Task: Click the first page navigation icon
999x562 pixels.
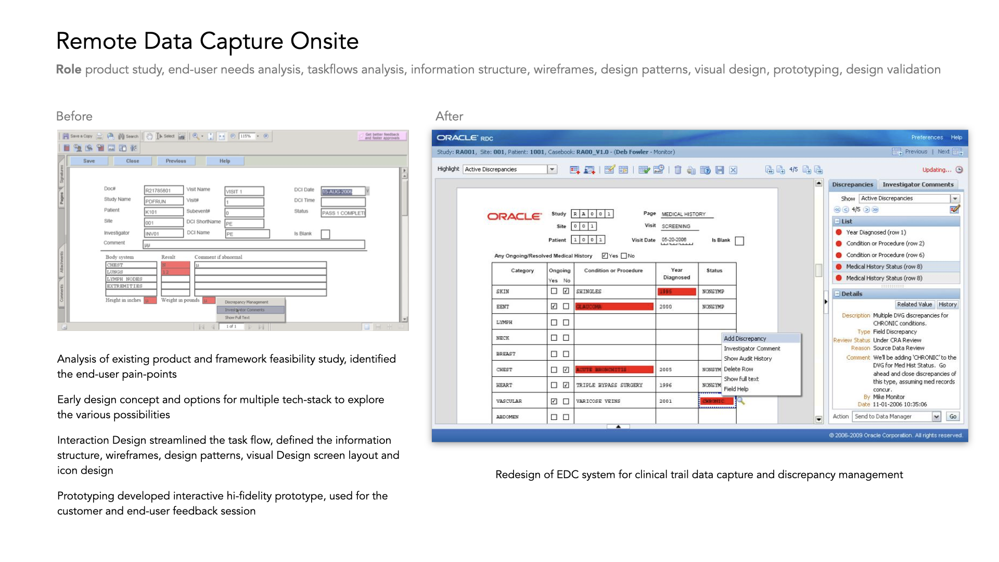Action: point(769,170)
